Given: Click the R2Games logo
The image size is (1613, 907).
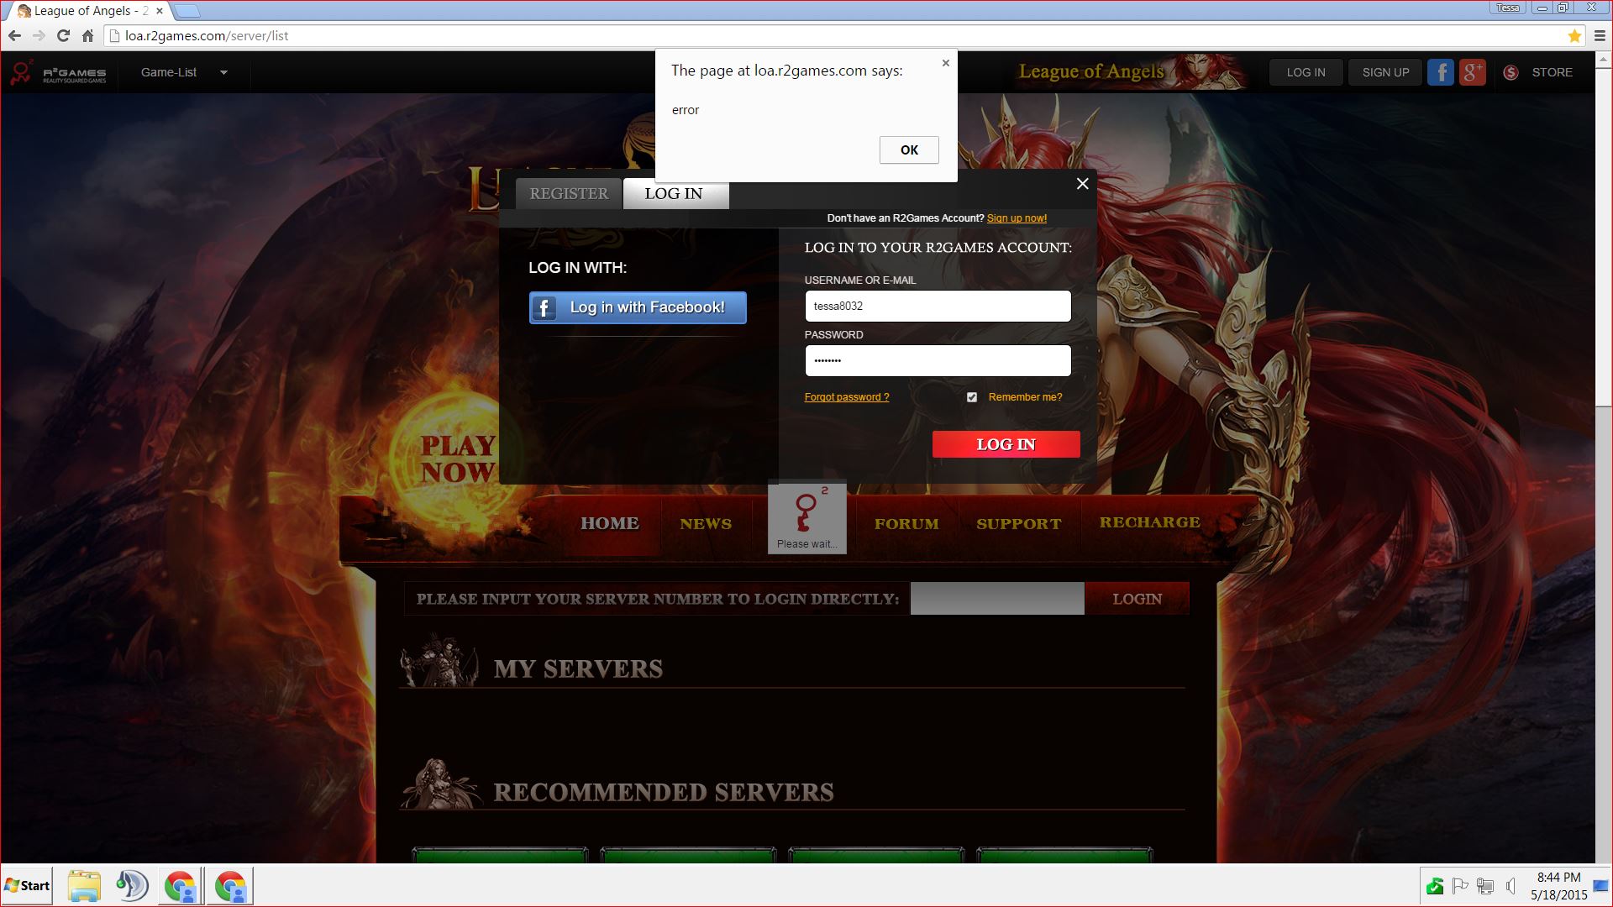Looking at the screenshot, I should coord(59,73).
